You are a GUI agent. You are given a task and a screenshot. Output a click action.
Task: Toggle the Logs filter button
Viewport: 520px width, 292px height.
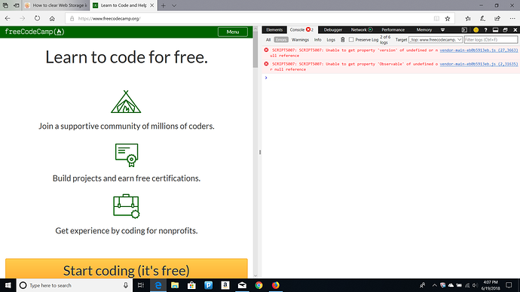[x=331, y=40]
